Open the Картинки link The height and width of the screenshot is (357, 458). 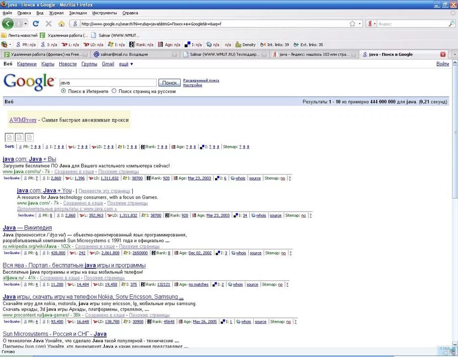26,64
